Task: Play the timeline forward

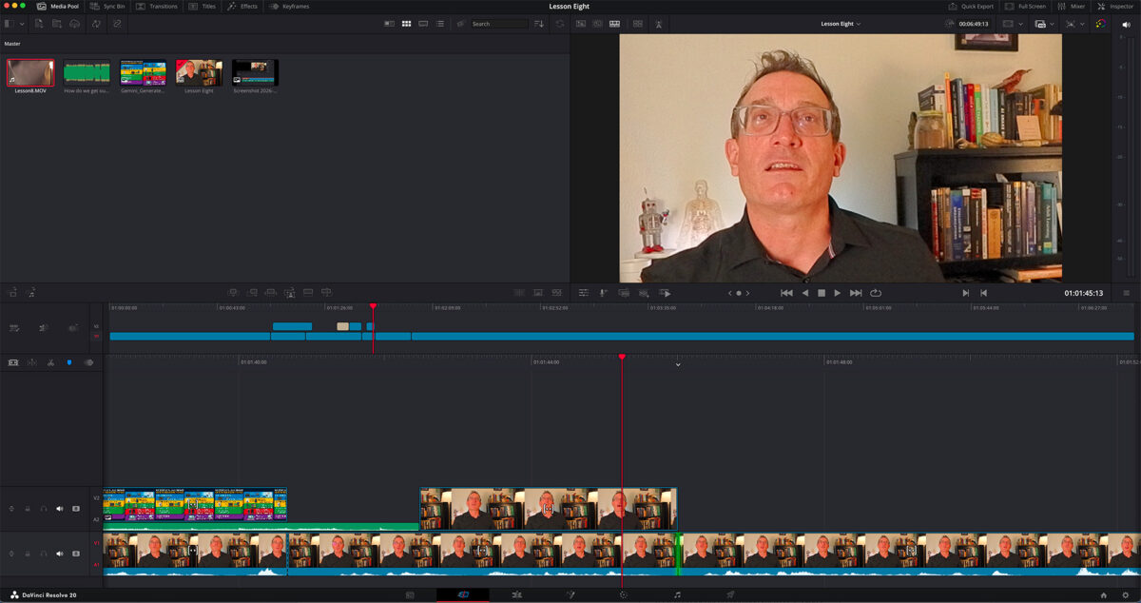Action: 837,293
